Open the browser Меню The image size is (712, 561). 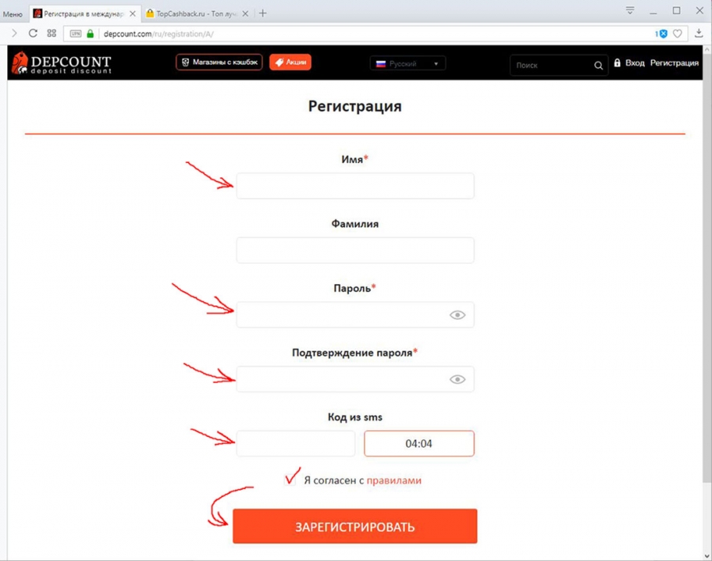click(13, 14)
